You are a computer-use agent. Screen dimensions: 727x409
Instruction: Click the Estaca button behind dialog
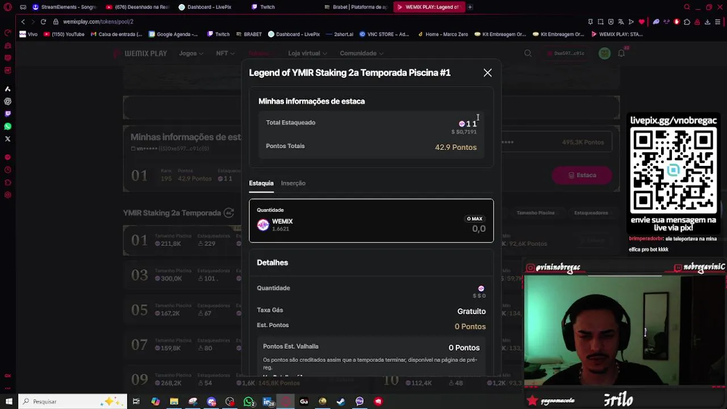click(x=582, y=175)
